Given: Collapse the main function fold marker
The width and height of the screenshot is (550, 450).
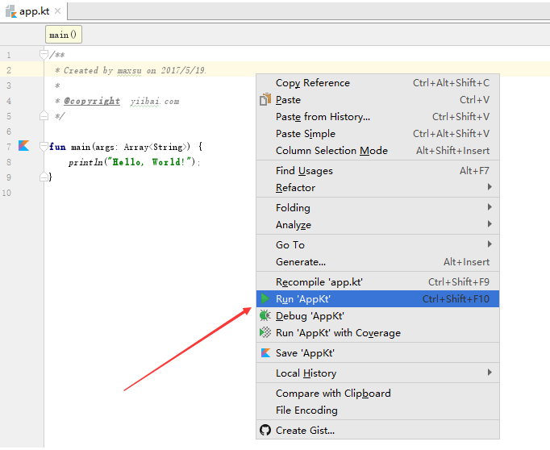Looking at the screenshot, I should coord(44,147).
